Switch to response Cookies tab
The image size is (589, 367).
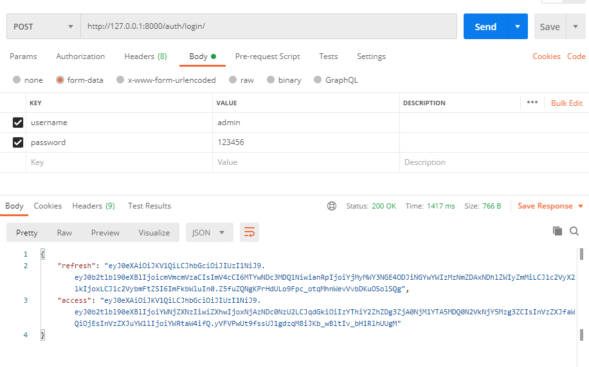point(48,206)
